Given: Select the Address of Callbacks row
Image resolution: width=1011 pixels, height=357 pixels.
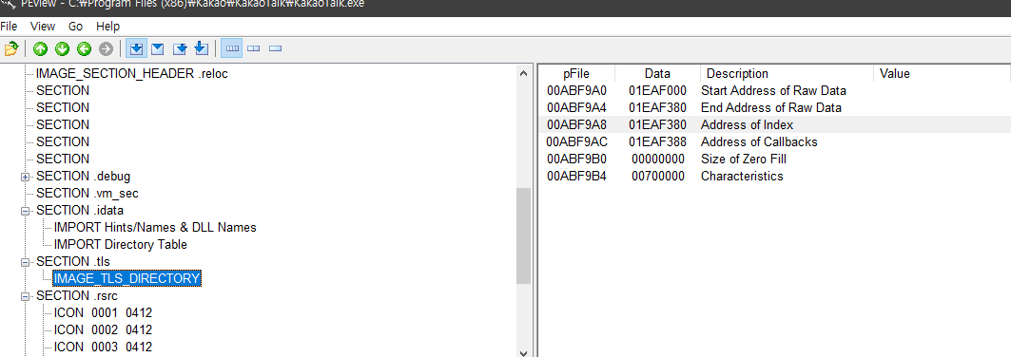Looking at the screenshot, I should pos(774,141).
